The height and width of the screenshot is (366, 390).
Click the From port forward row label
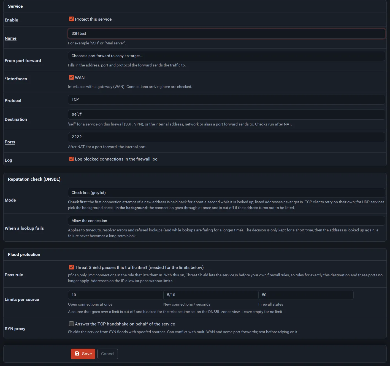pyautogui.click(x=23, y=61)
